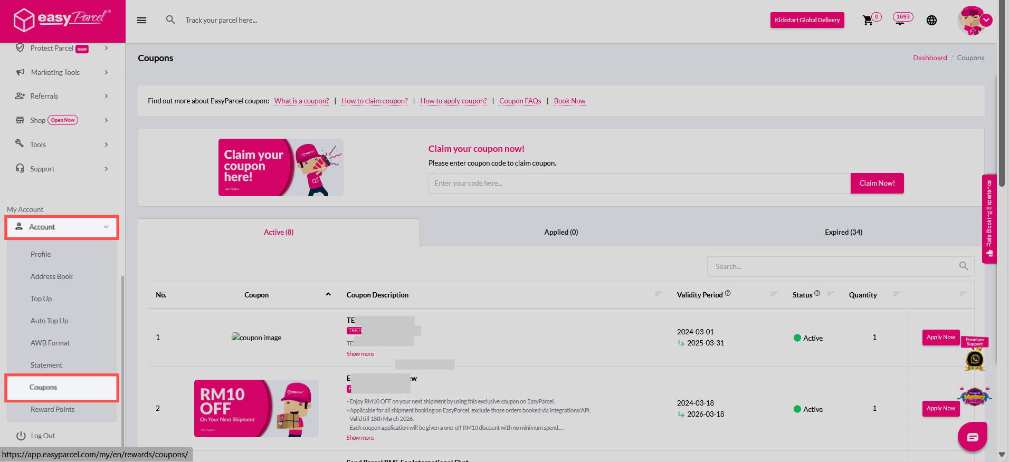Viewport: 1009px width, 462px height.
Task: Collapse the Account menu section
Action: [x=62, y=227]
